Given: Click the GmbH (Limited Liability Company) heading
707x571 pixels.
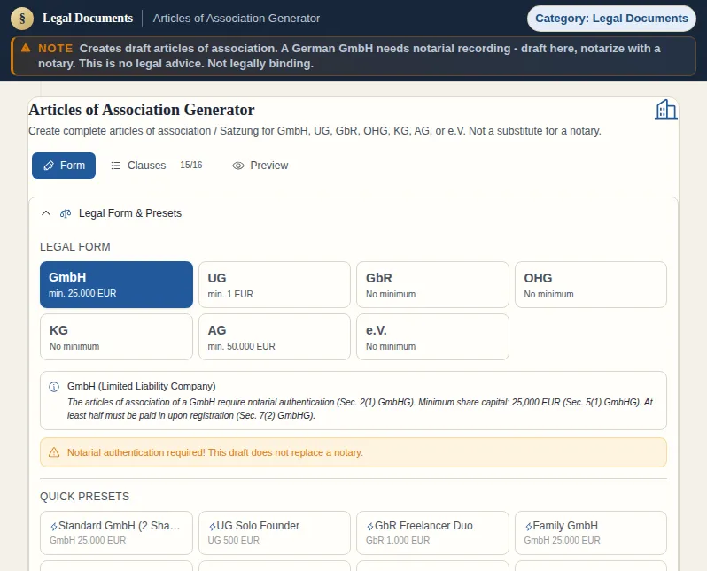Looking at the screenshot, I should pyautogui.click(x=141, y=386).
